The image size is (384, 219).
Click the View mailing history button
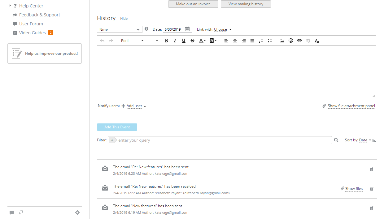[246, 4]
